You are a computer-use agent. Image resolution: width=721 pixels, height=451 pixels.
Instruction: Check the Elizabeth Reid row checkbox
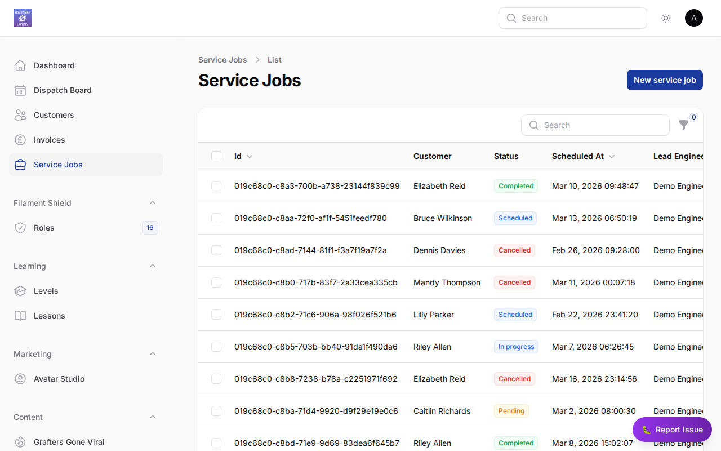[216, 186]
